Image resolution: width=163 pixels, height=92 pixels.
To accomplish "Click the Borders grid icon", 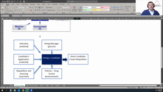I will (x=24, y=10).
